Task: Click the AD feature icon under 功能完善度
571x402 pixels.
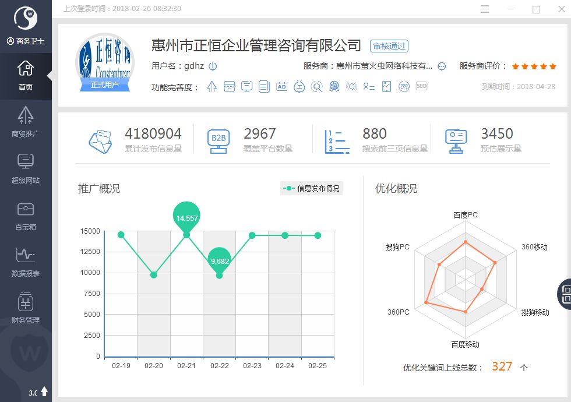Action: pyautogui.click(x=283, y=86)
